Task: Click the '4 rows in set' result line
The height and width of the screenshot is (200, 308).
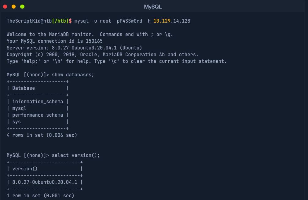Action: tap(42, 135)
